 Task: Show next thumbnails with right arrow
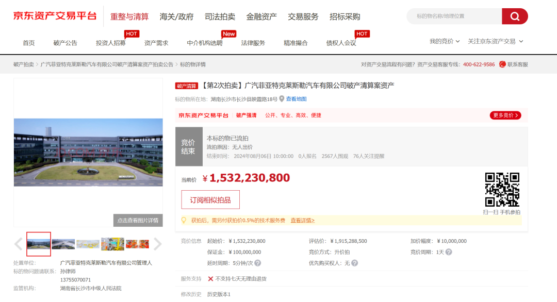158,244
